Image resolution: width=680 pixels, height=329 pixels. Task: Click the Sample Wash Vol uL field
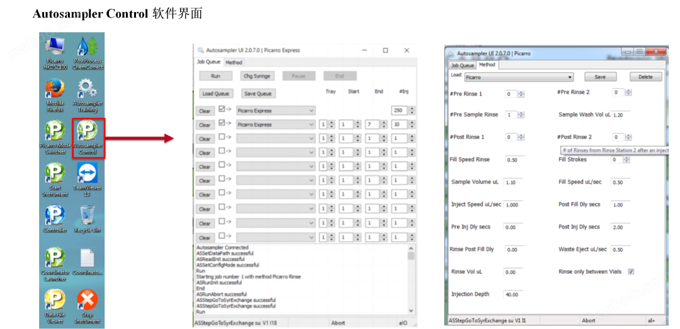pyautogui.click(x=621, y=115)
